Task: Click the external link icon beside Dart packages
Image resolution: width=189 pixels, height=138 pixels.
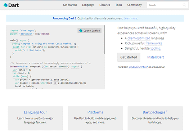Action: [x=167, y=111]
